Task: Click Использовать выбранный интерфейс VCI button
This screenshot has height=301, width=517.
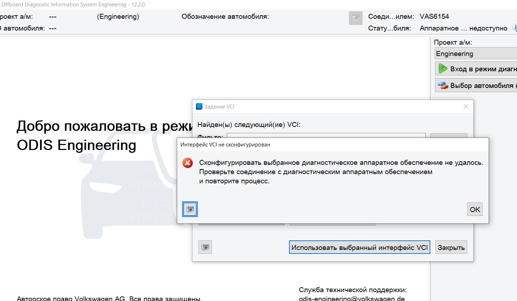Action: point(360,247)
